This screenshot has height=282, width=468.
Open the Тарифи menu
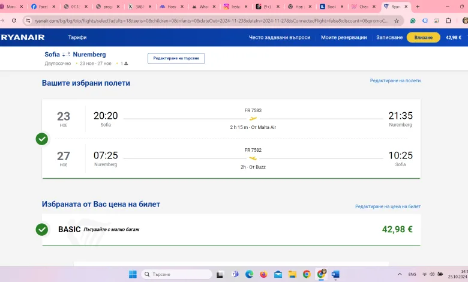coord(77,37)
